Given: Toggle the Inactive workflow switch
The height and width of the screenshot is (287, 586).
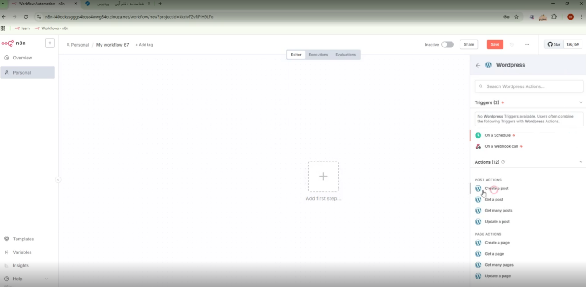Looking at the screenshot, I should (447, 45).
